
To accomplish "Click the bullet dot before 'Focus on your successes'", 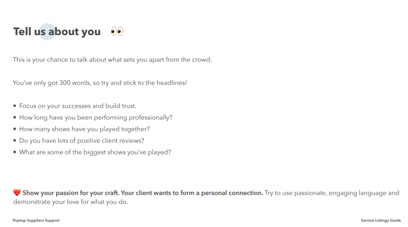I will coord(15,106).
